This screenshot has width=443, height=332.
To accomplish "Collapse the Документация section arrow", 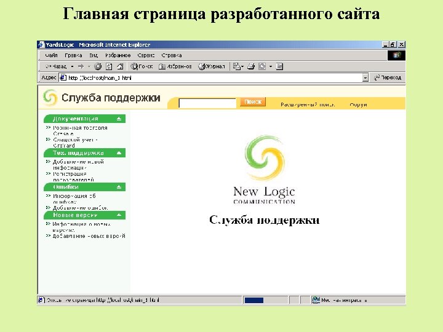I will click(119, 119).
